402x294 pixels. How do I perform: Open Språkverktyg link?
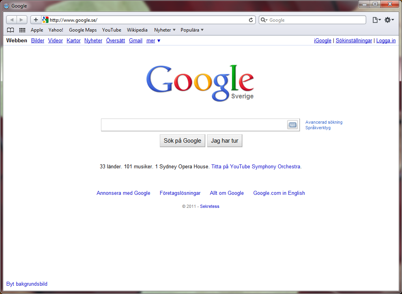(318, 128)
